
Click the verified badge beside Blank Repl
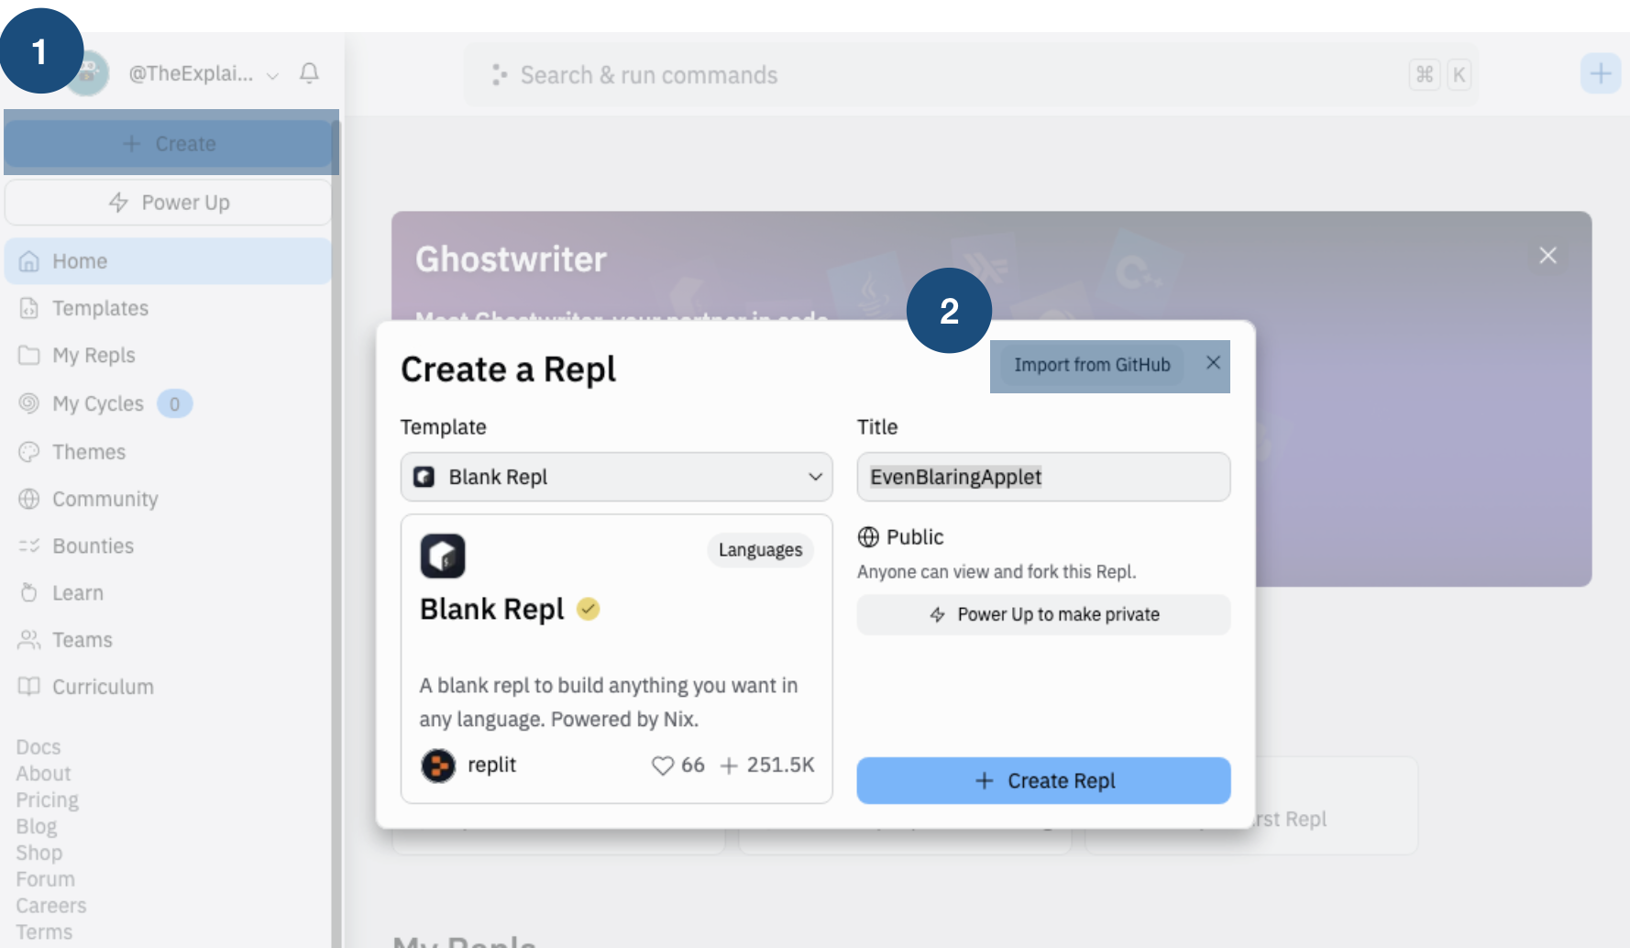pyautogui.click(x=589, y=609)
